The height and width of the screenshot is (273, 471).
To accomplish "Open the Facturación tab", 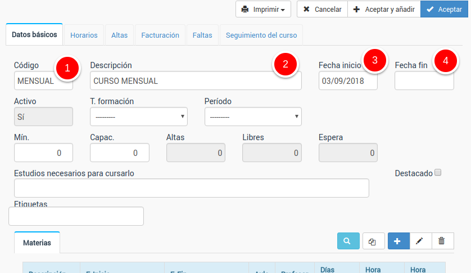I will click(160, 35).
